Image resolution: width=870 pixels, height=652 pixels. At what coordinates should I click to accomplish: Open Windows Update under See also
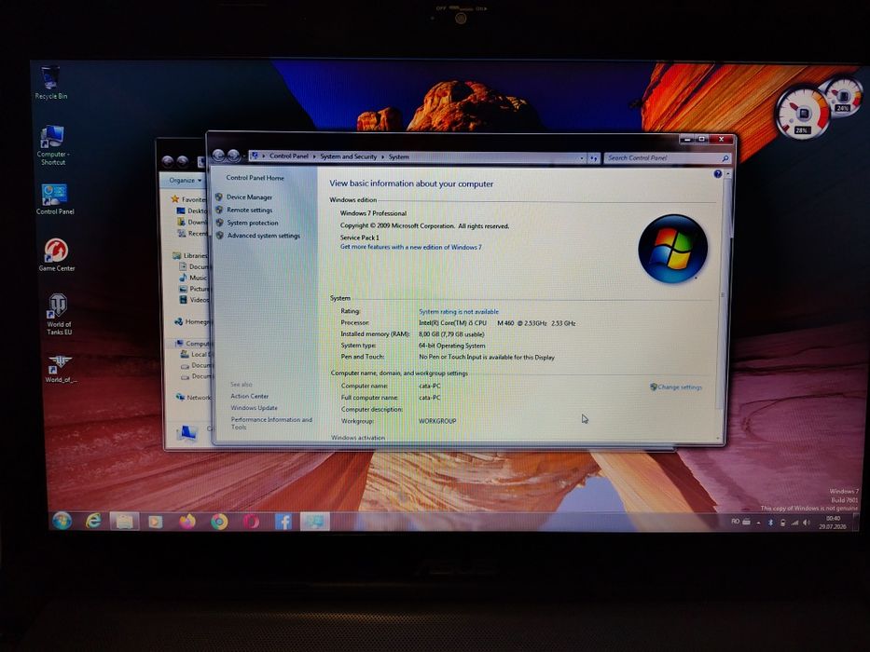254,408
